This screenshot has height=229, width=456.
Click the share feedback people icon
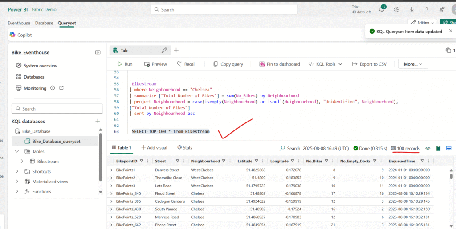click(442, 10)
